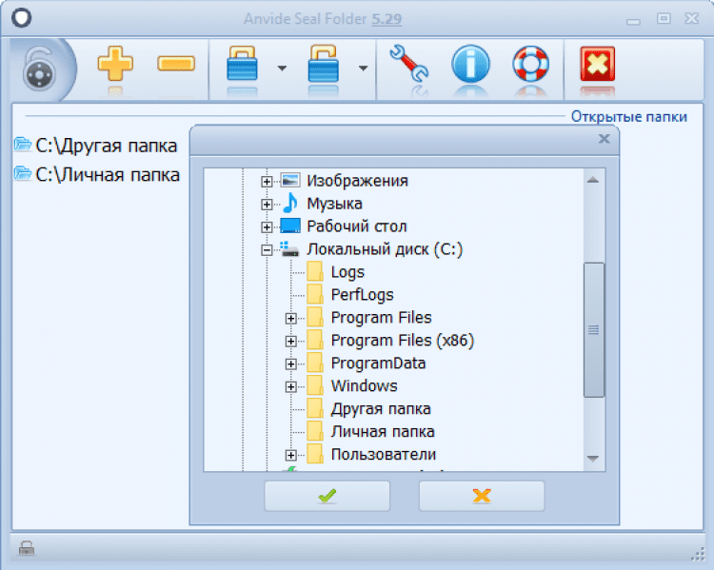This screenshot has height=570, width=714.
Task: Cancel dialog with orange X button
Action: 482,496
